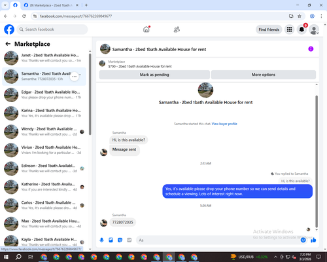Click Samantha's avatar beside the phone number message
327x262 pixels.
pos(103,223)
